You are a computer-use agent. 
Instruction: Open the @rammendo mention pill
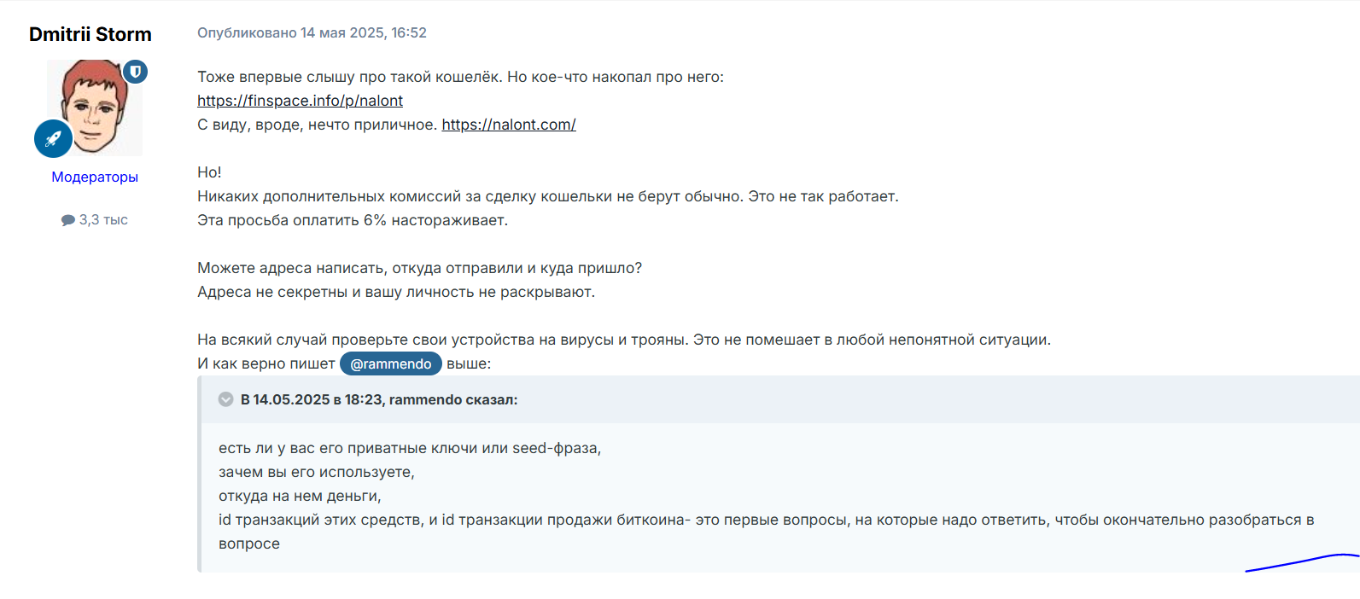pyautogui.click(x=390, y=363)
